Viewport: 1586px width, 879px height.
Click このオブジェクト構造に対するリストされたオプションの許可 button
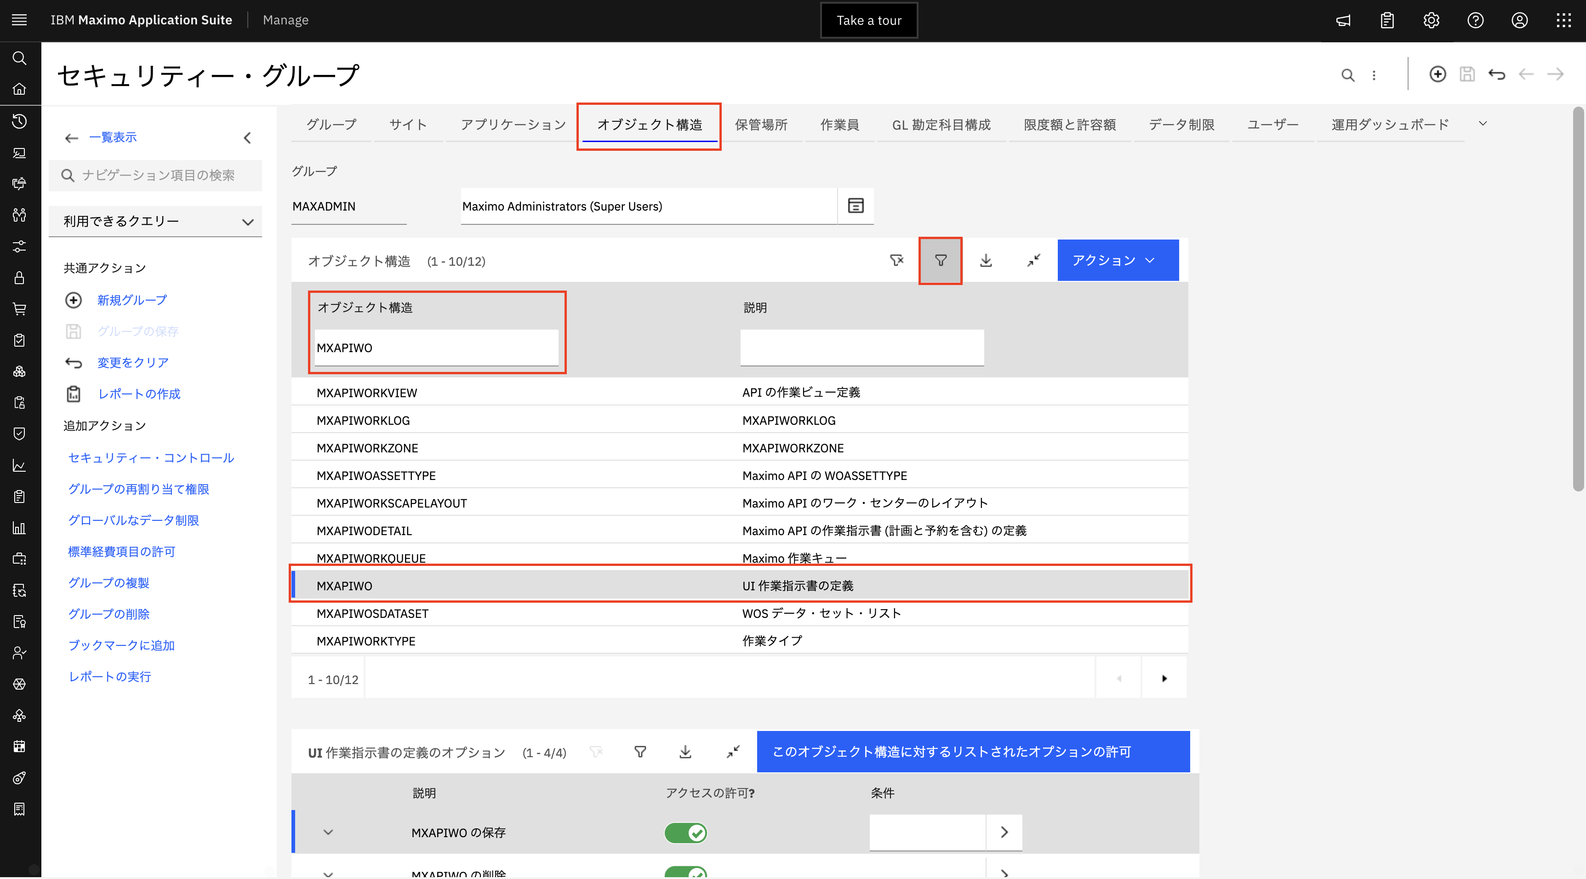point(973,752)
